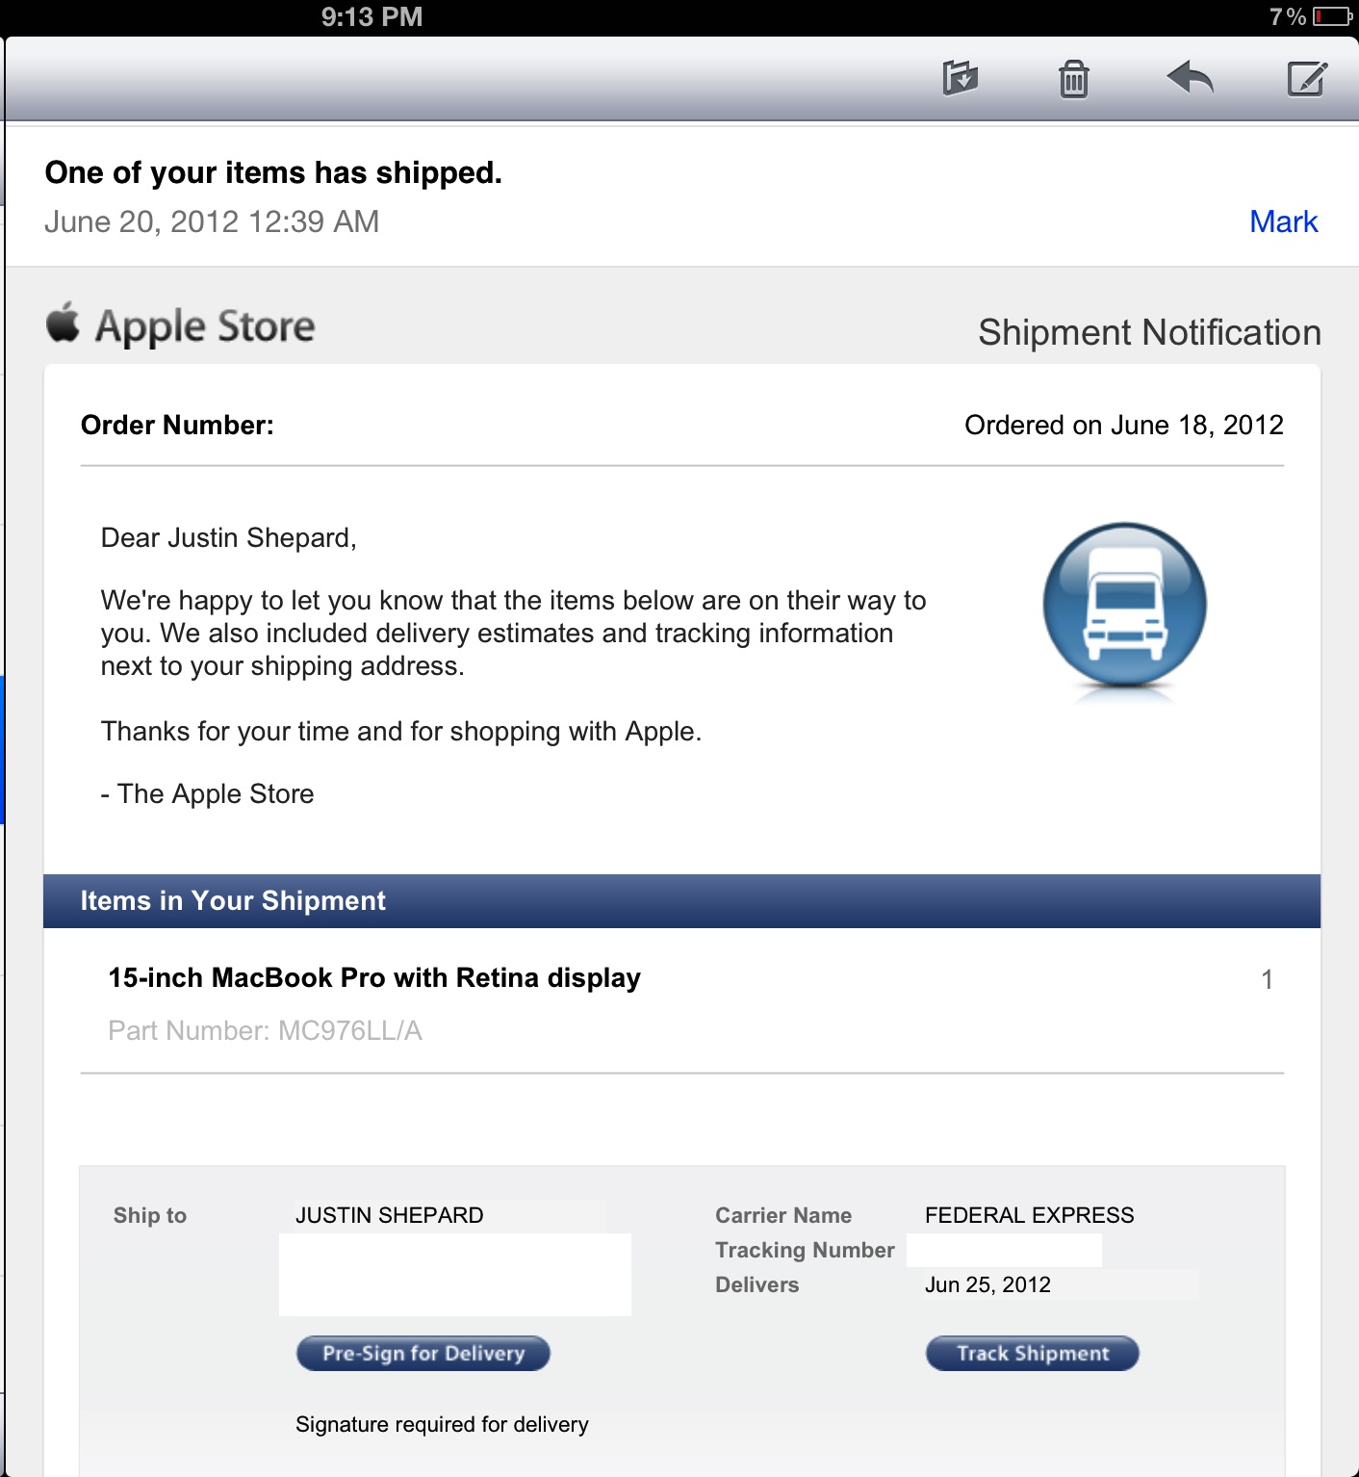
Task: Compose a new message with the pencil icon
Action: click(x=1307, y=79)
